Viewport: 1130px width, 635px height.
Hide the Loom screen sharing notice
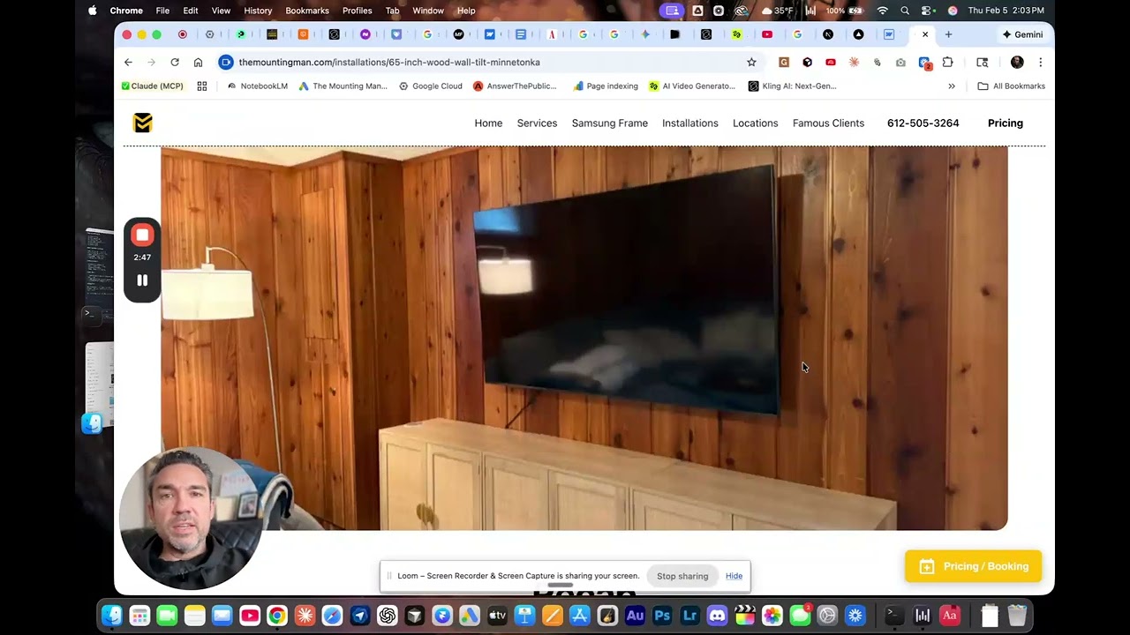pyautogui.click(x=734, y=576)
